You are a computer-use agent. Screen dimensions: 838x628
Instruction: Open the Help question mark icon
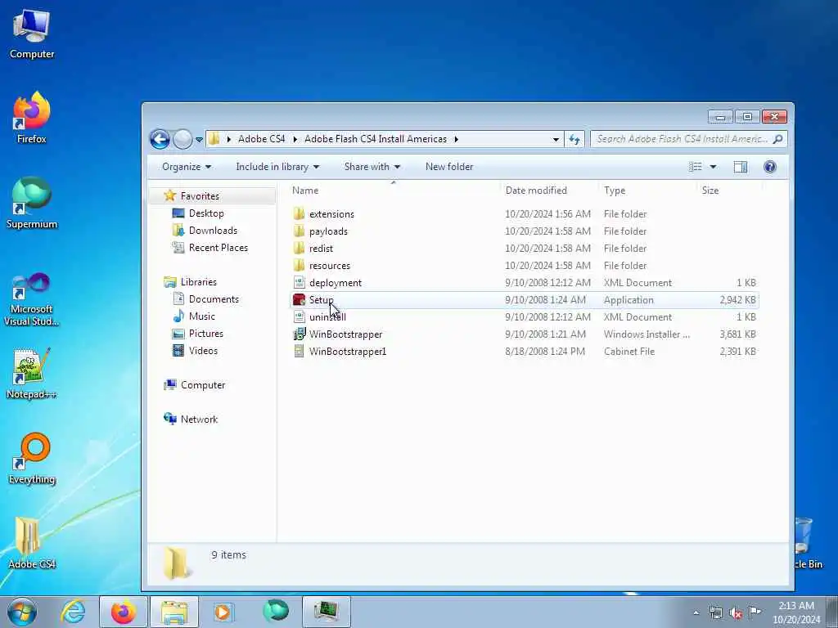tap(769, 167)
